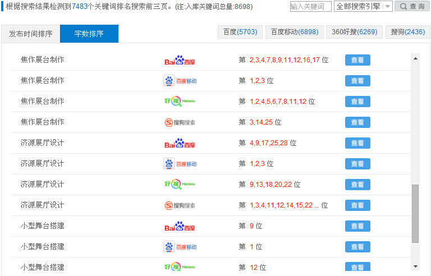The image size is (431, 276).
Task: Select the 字数排序 tab
Action: [x=89, y=34]
